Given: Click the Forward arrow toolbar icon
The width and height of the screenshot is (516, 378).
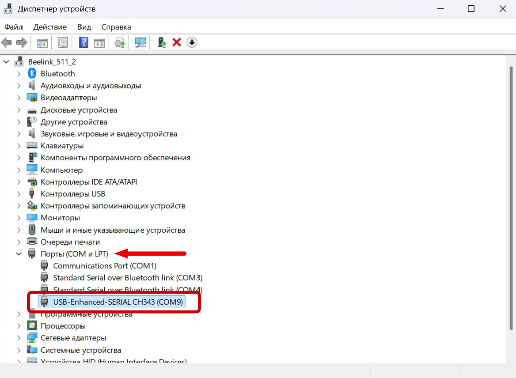Looking at the screenshot, I should [22, 42].
